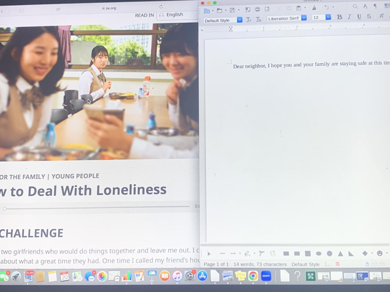This screenshot has width=390, height=292.
Task: Expand the Save dropdown arrow
Action: click(239, 10)
